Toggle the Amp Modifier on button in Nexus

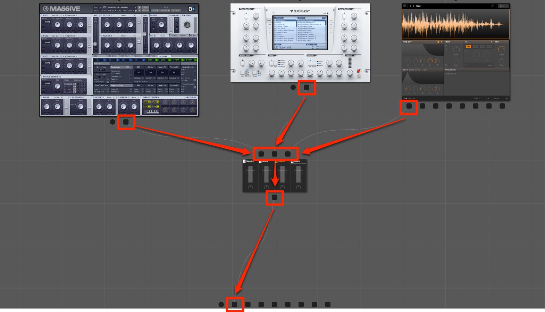[x=344, y=16]
